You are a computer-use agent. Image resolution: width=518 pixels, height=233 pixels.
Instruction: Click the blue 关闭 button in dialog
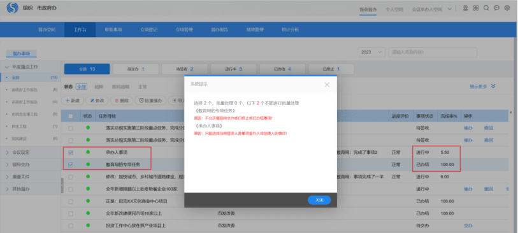click(x=319, y=200)
